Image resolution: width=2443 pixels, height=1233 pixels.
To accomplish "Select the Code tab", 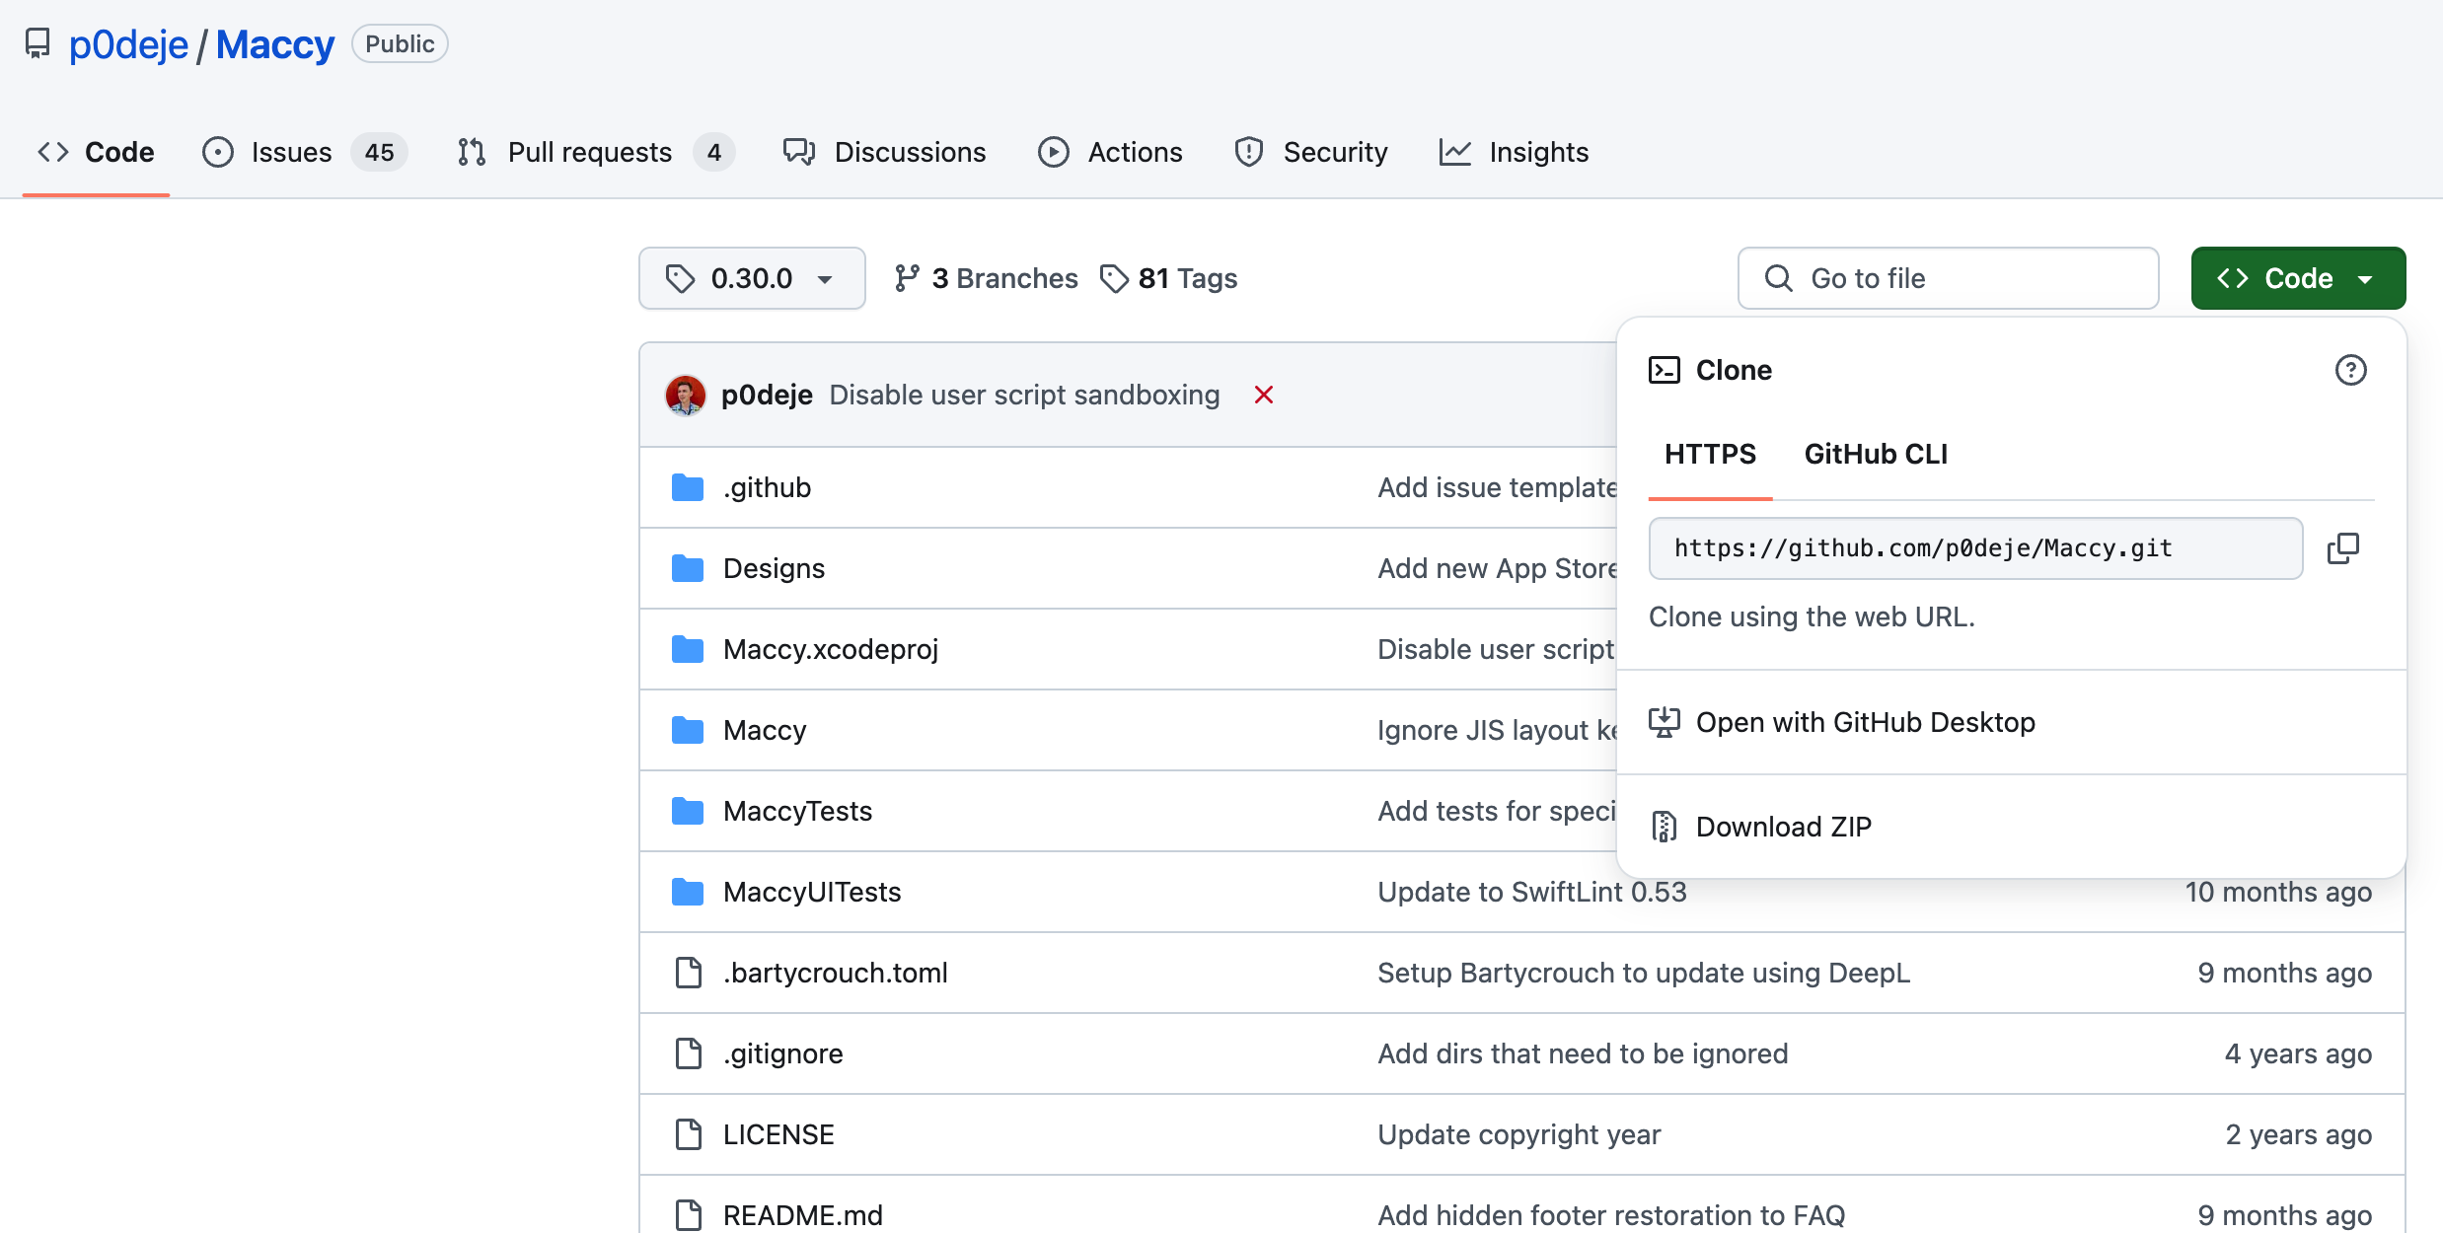I will pyautogui.click(x=96, y=152).
